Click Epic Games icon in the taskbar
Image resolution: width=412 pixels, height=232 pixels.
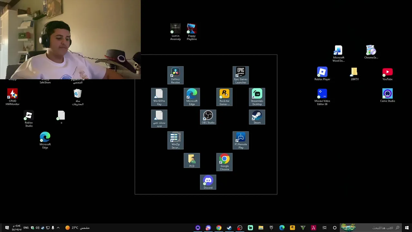[x=271, y=228]
